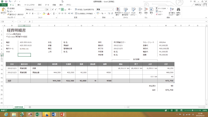Viewport: 208px width, 117px height.
Task: Toggle align text left
Action: point(60,14)
